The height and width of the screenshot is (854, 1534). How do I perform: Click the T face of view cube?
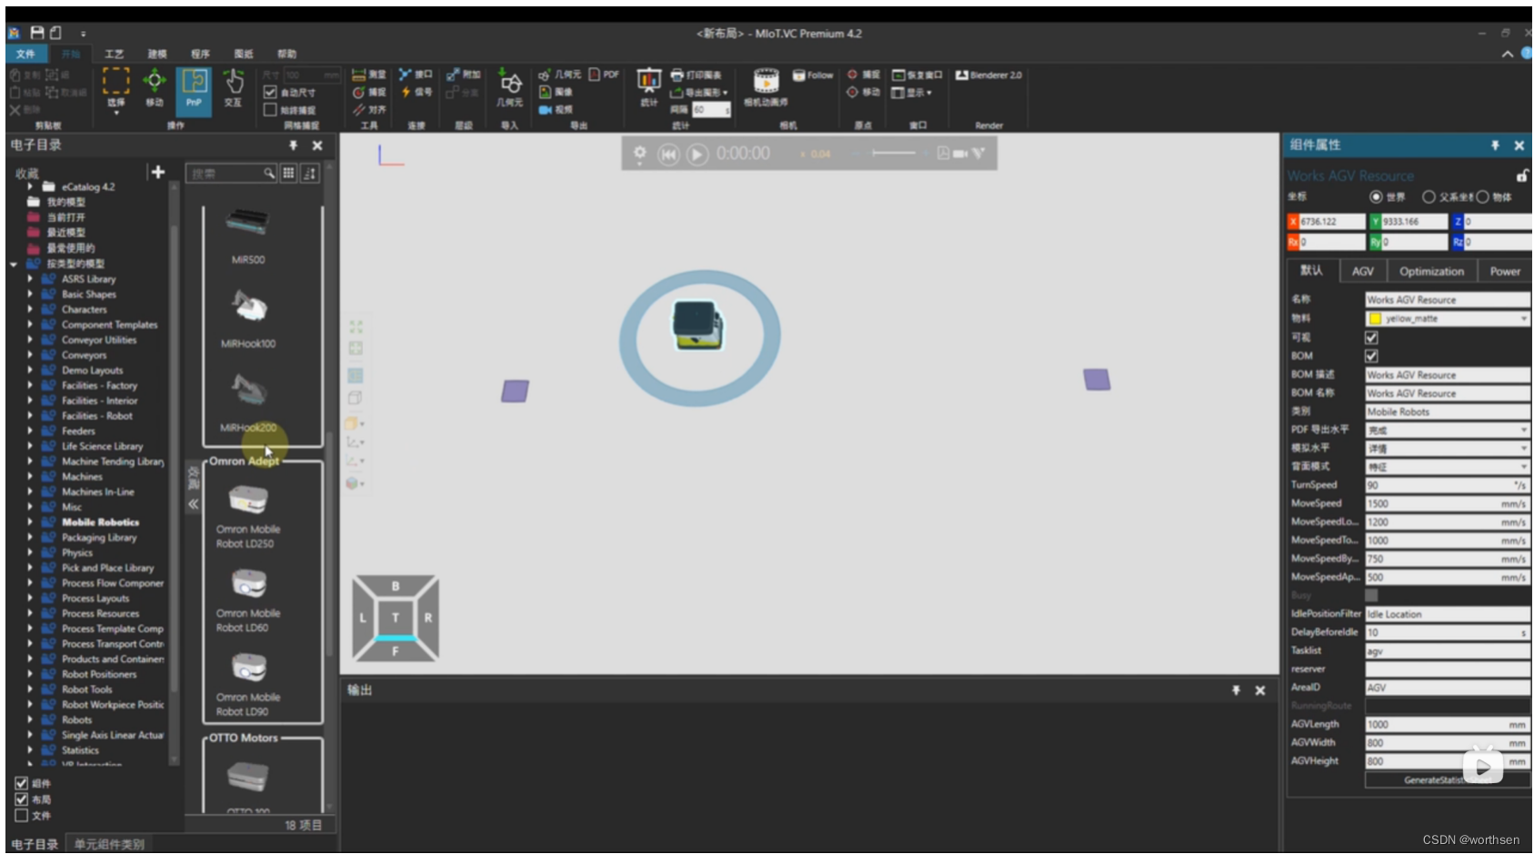[396, 617]
